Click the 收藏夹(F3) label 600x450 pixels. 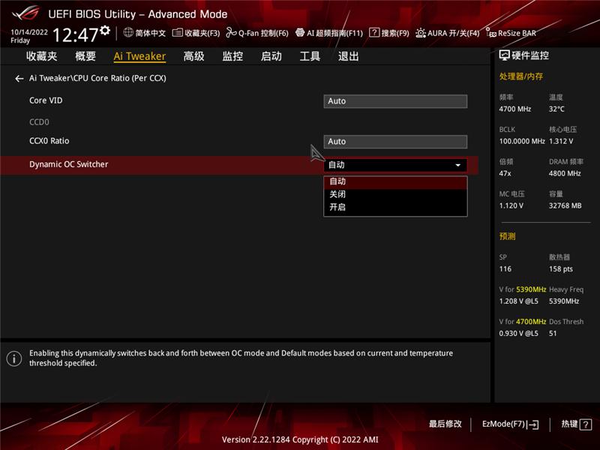point(202,33)
